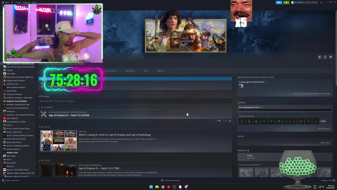Open Gestionar descargas
337x190 pixels.
tap(170, 180)
